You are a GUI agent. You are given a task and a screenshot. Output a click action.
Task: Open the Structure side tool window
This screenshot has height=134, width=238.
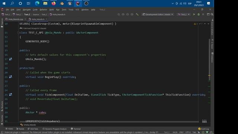click(2, 106)
